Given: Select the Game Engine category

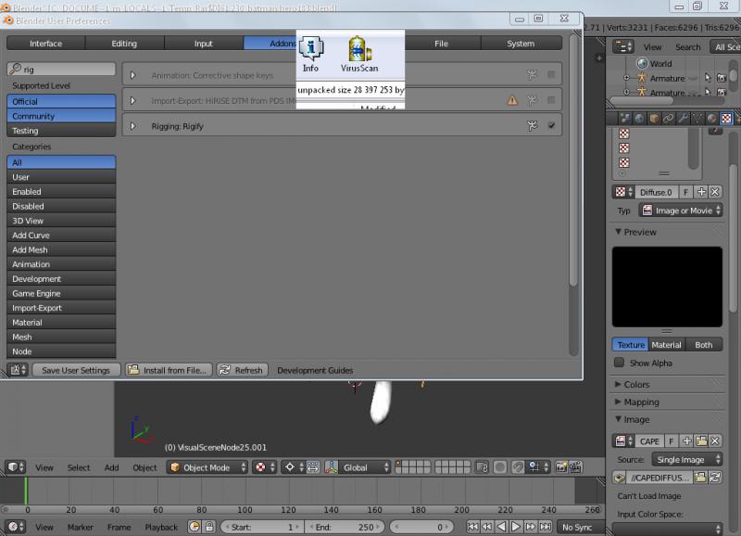Looking at the screenshot, I should pos(61,293).
